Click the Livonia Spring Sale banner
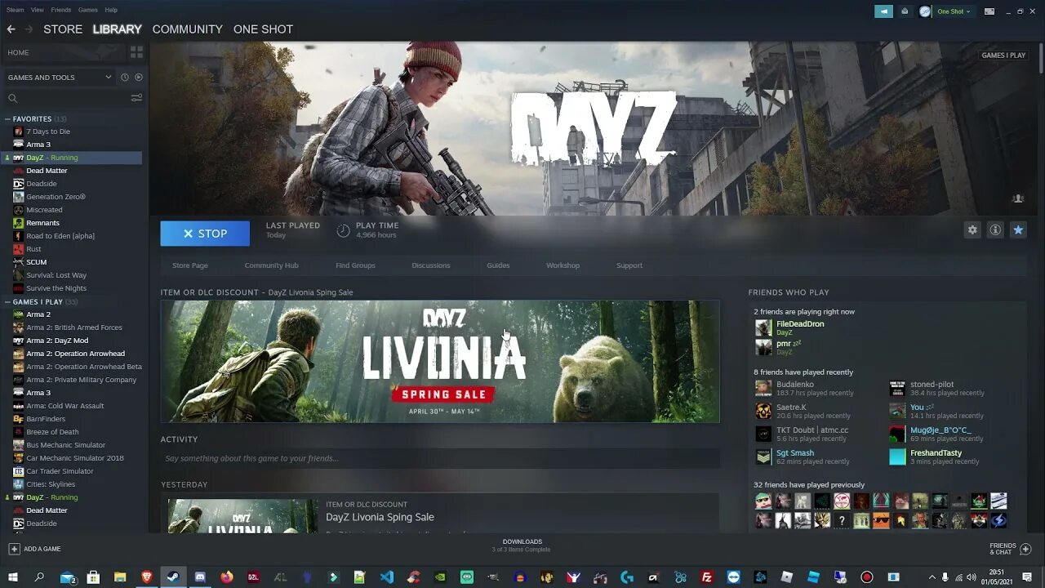Image resolution: width=1045 pixels, height=588 pixels. pos(440,361)
